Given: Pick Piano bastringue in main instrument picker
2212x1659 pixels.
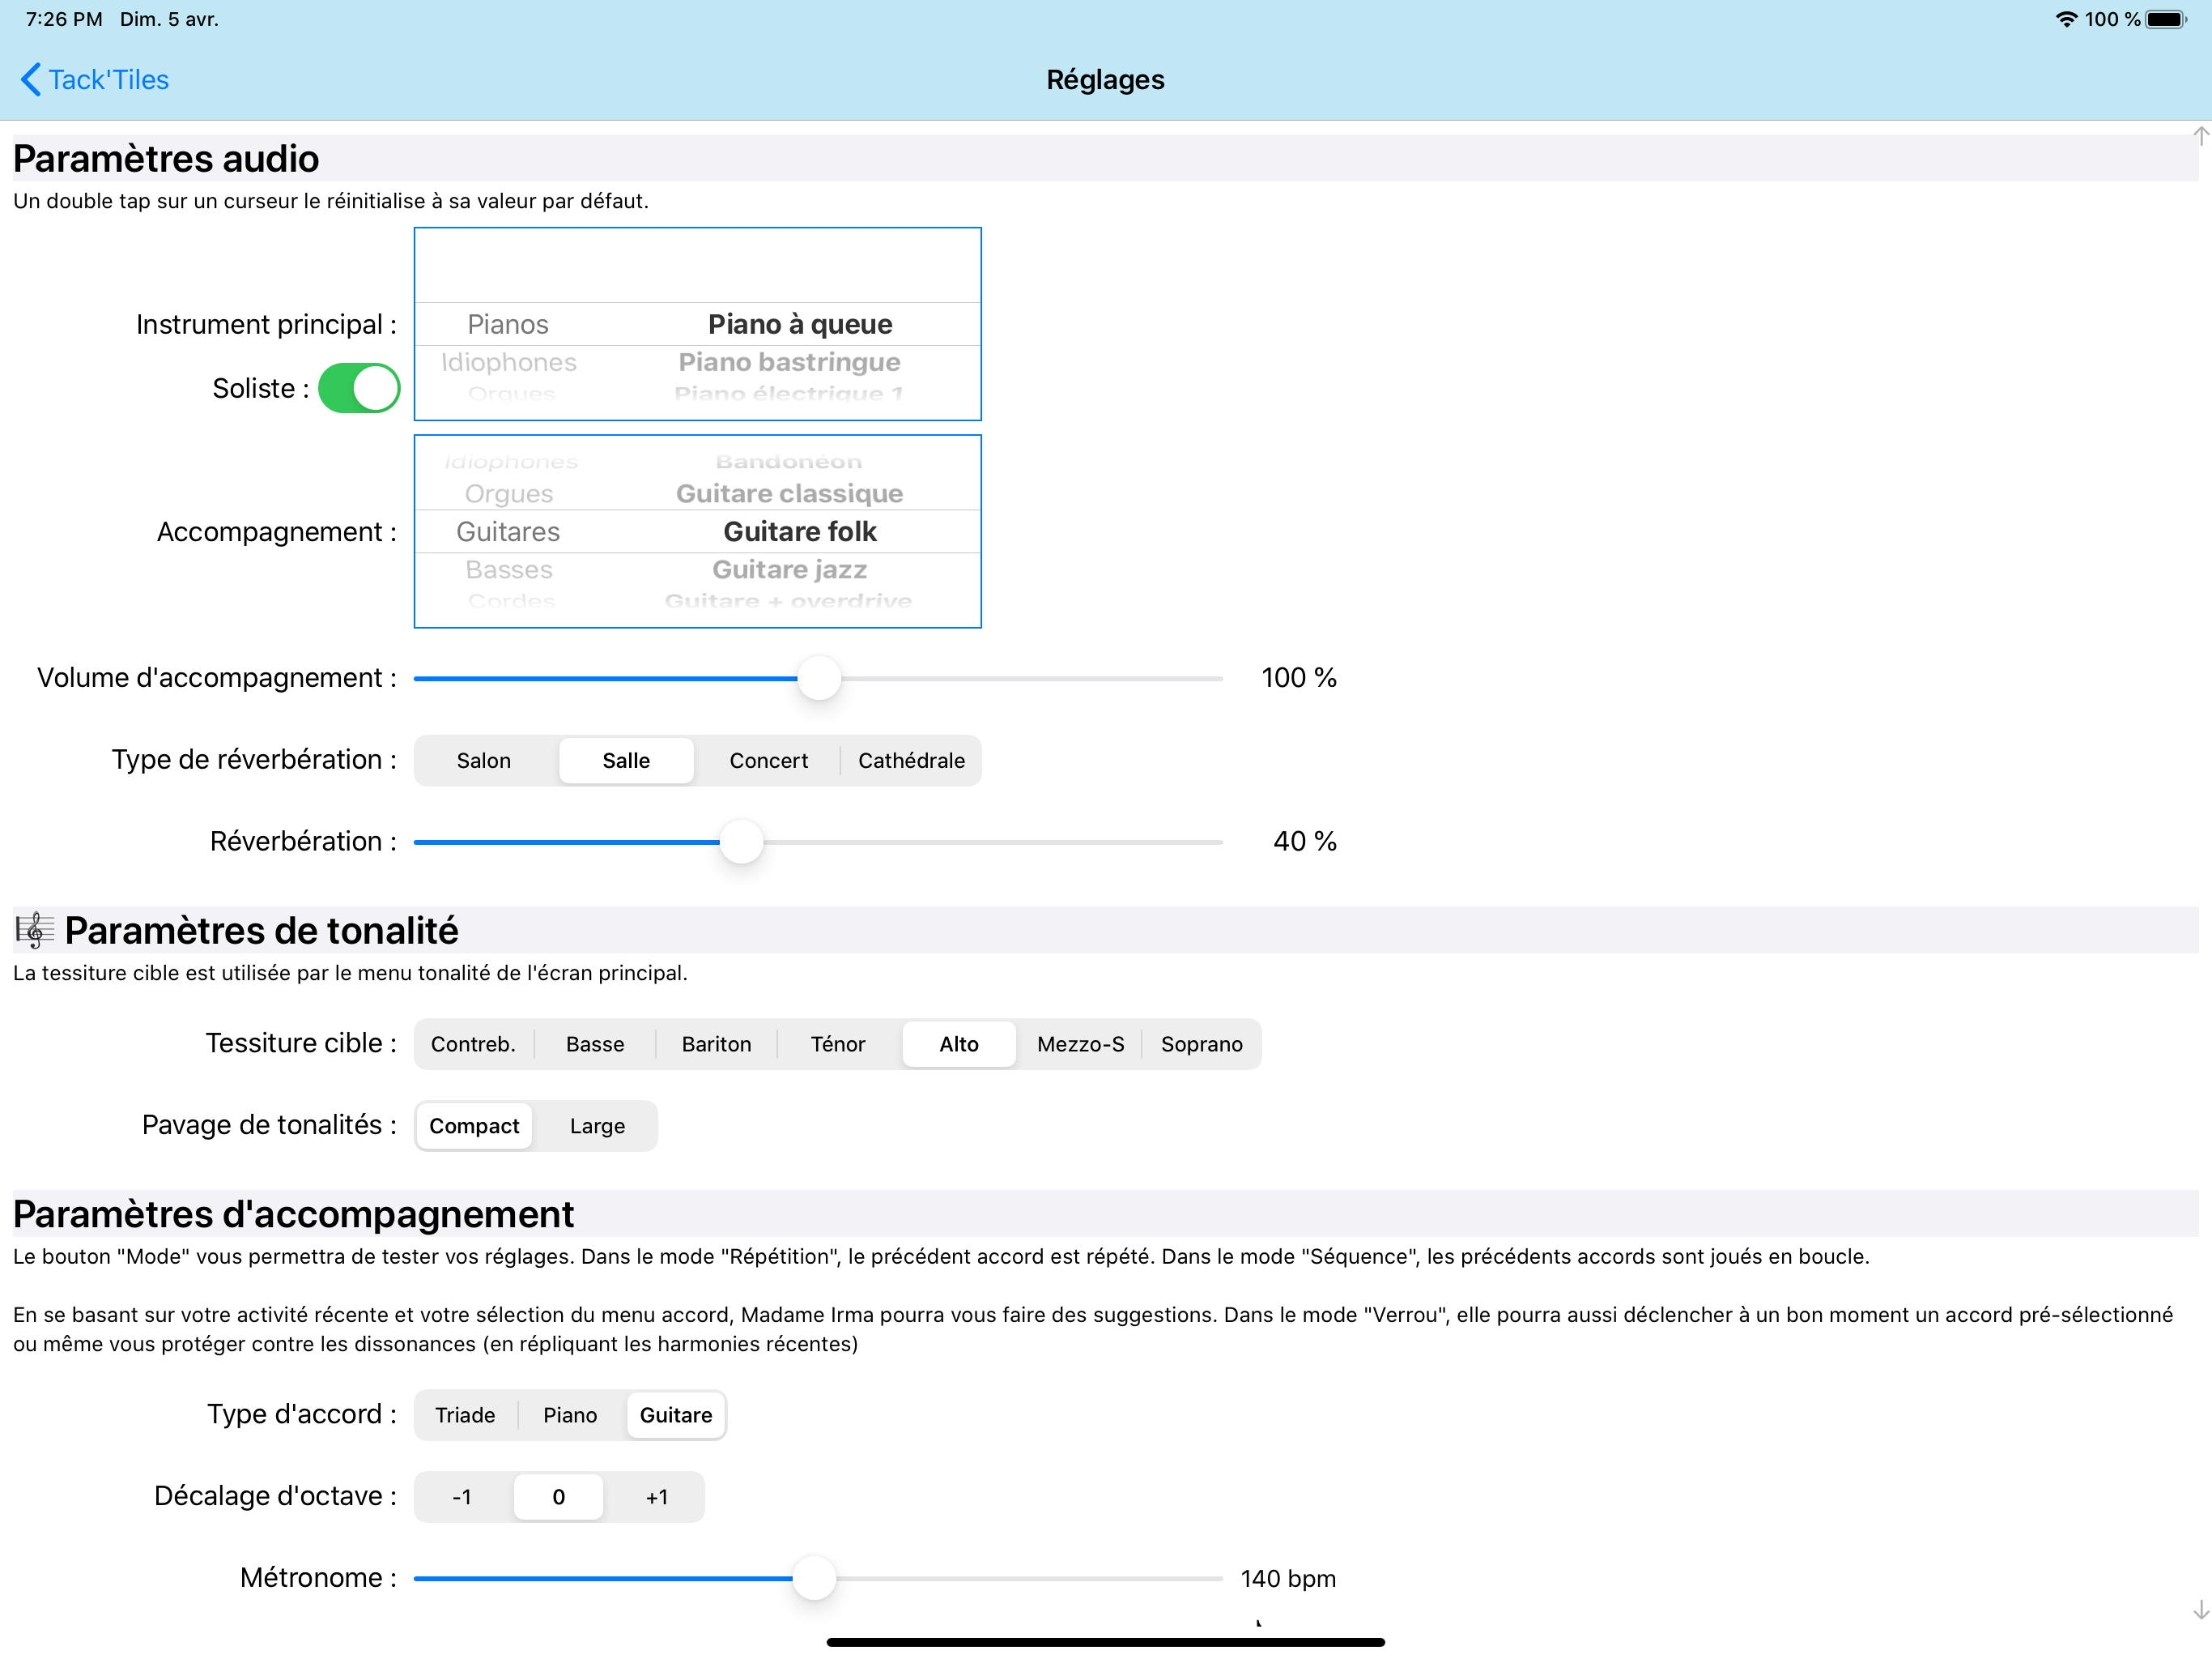Looking at the screenshot, I should tap(789, 362).
